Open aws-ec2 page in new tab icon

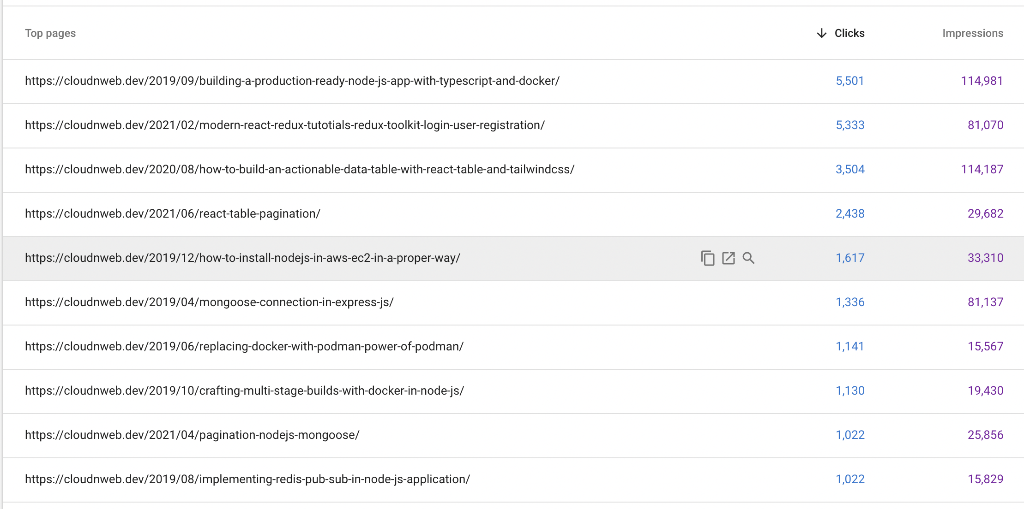tap(728, 258)
